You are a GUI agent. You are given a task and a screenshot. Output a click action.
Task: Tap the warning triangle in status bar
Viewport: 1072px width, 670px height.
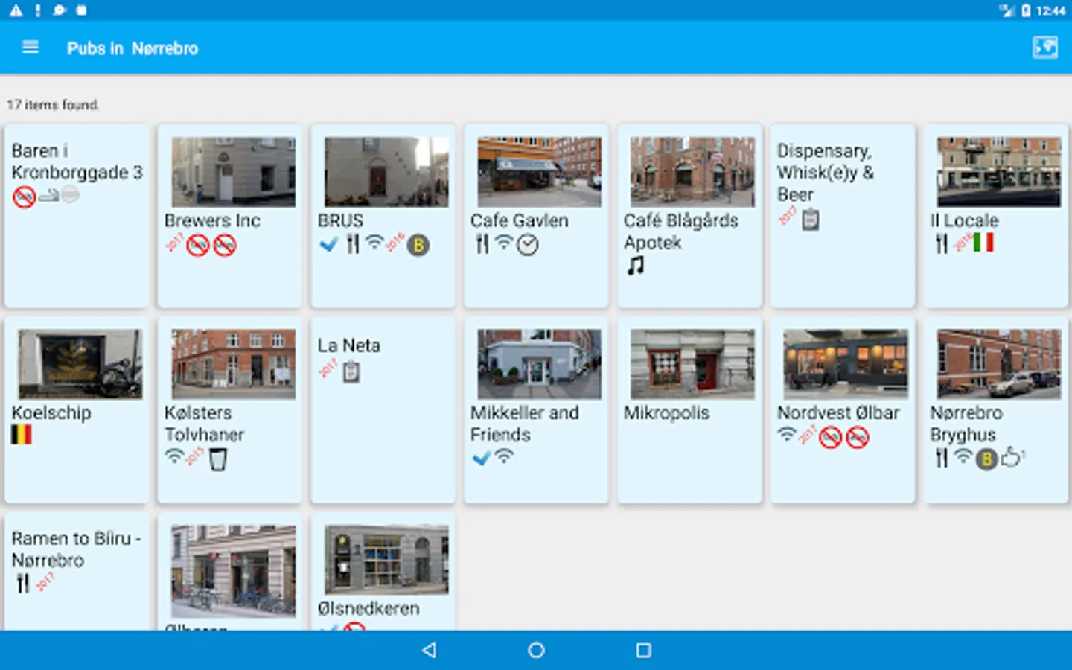click(x=16, y=10)
